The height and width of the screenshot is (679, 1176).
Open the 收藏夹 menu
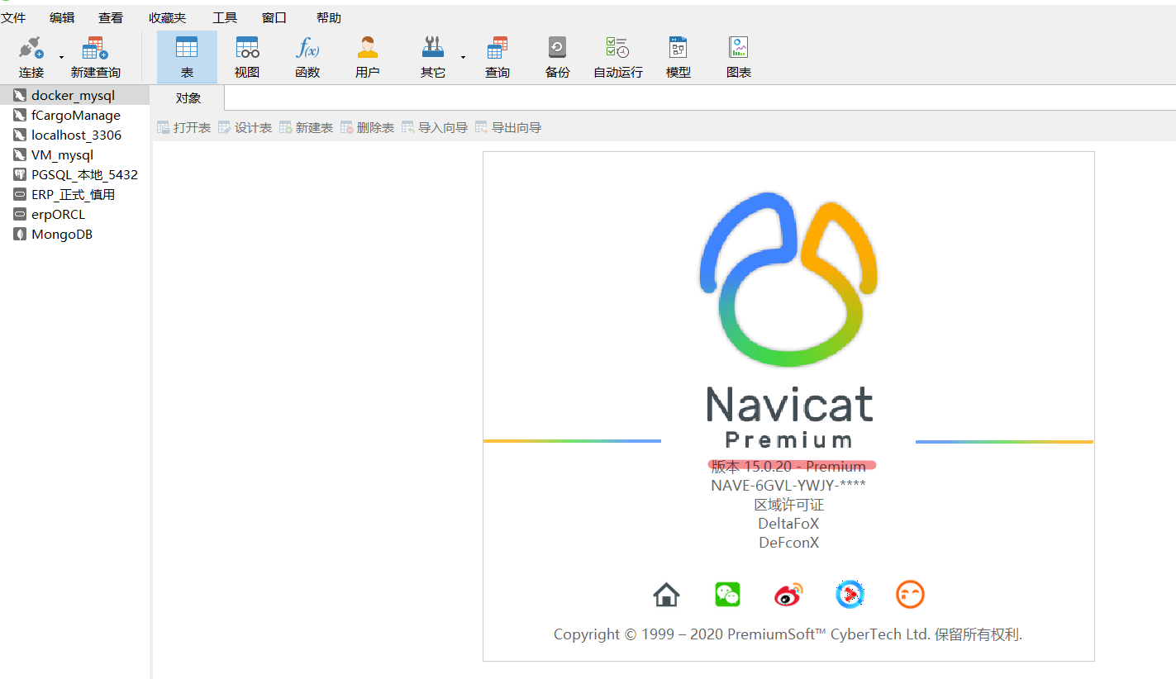168,17
